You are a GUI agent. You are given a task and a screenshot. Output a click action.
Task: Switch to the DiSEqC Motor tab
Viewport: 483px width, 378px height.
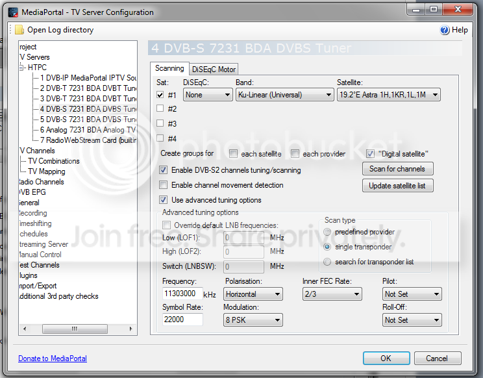[x=214, y=69]
